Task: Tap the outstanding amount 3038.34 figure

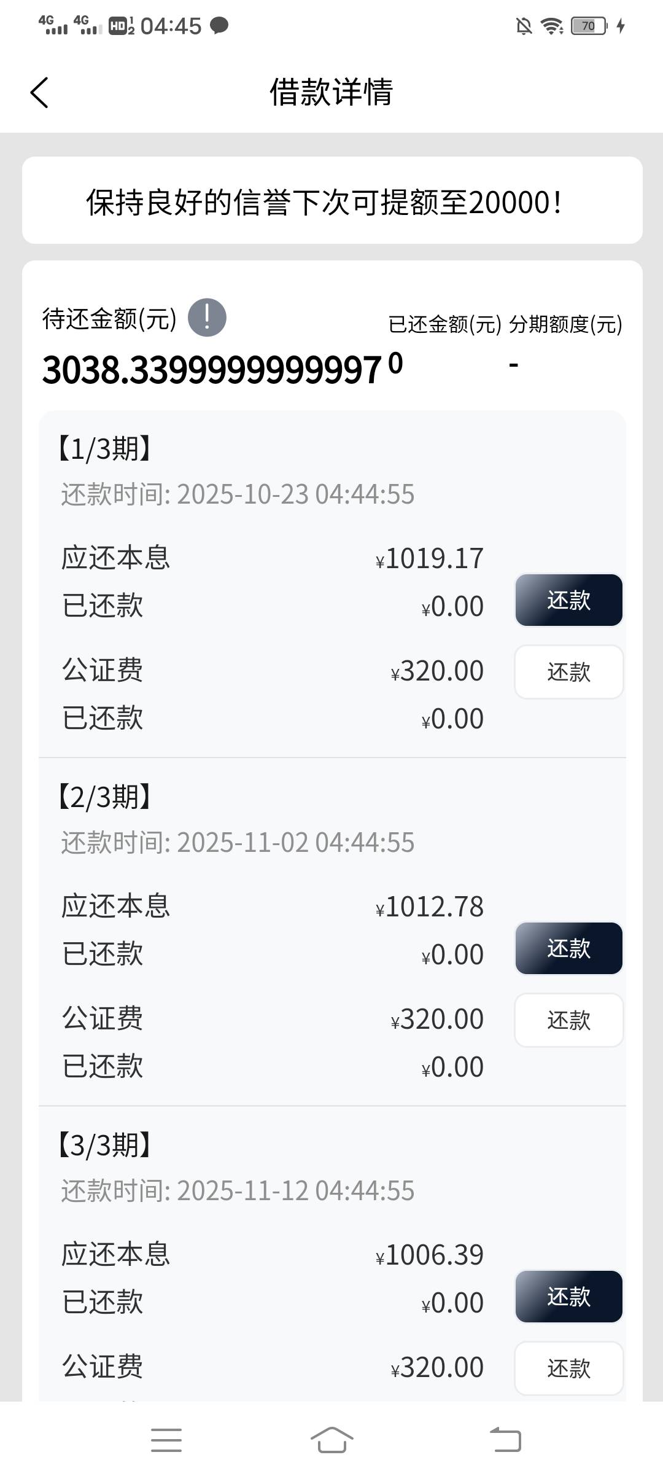Action: click(x=212, y=370)
